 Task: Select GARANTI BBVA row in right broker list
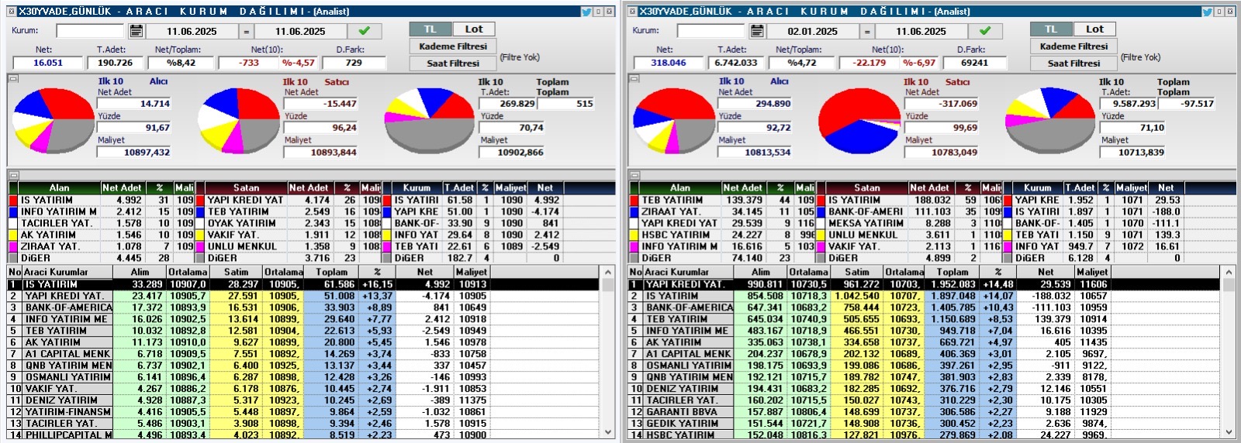pyautogui.click(x=925, y=412)
